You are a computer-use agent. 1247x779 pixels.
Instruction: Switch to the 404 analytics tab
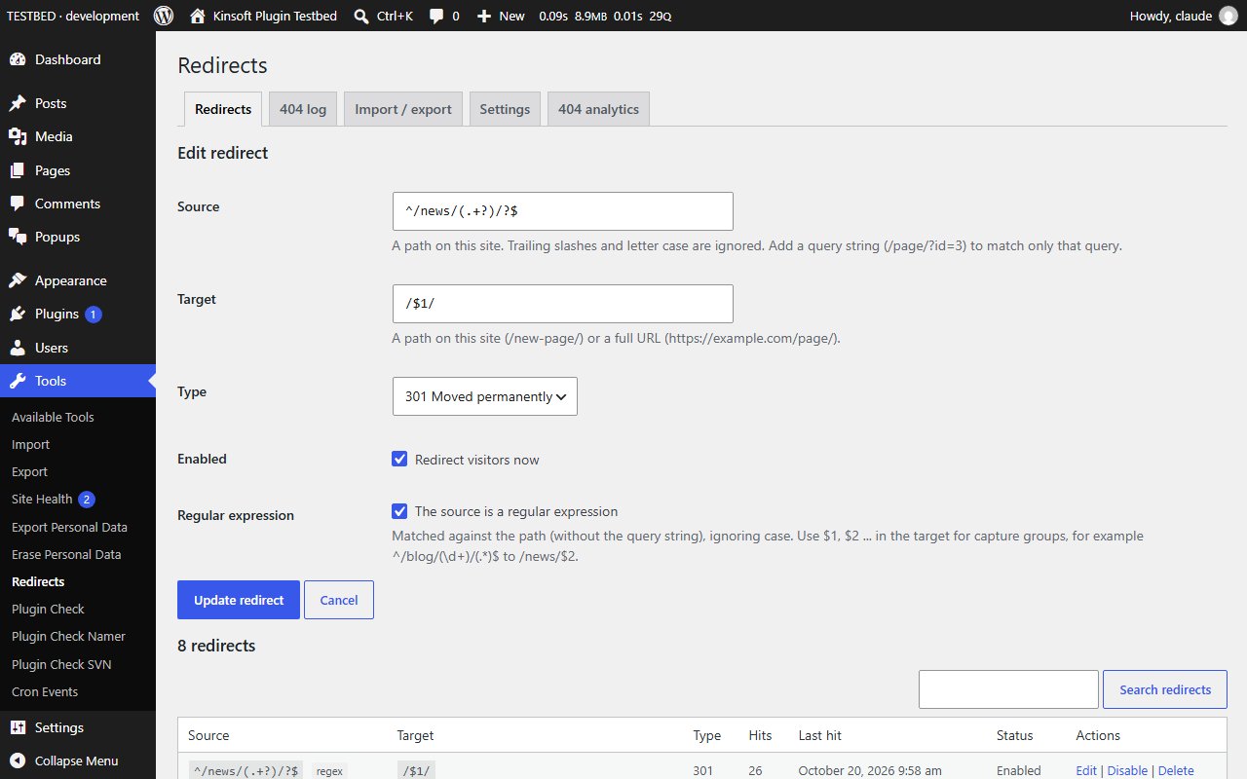[598, 109]
